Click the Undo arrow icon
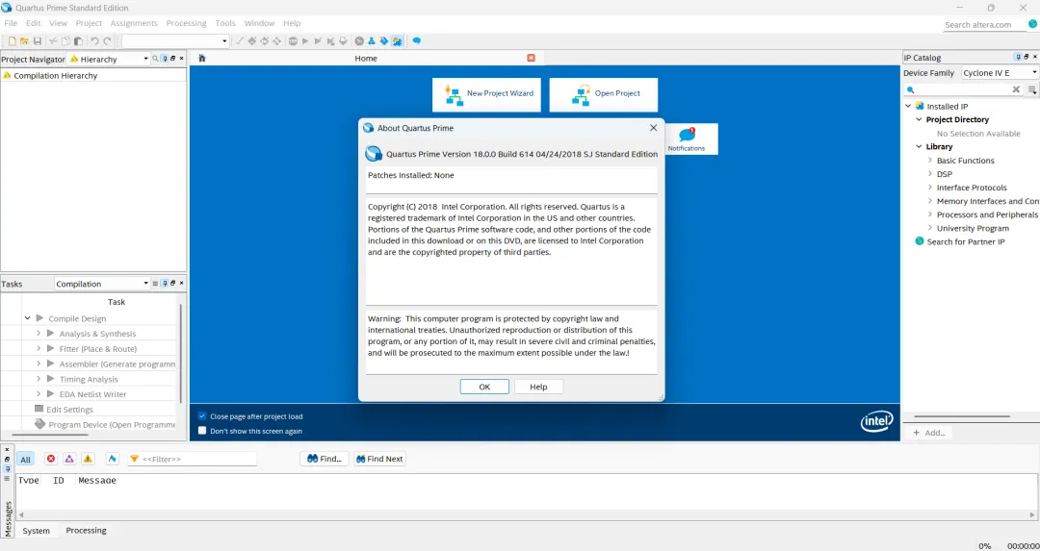This screenshot has width=1040, height=551. tap(94, 41)
